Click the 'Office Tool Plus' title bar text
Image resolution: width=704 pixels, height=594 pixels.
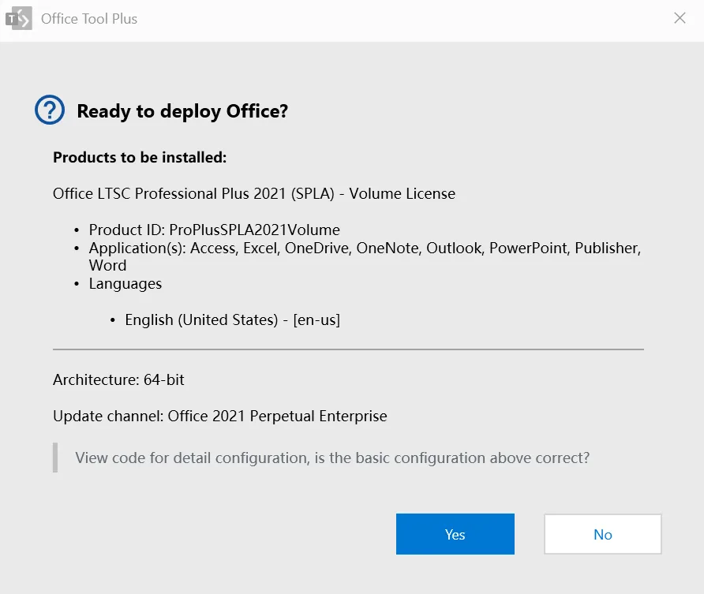click(89, 18)
